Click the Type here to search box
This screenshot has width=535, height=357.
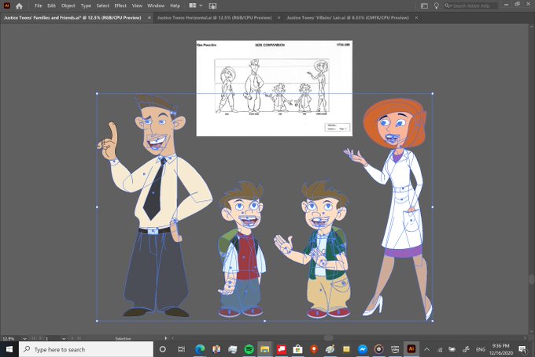pyautogui.click(x=86, y=349)
